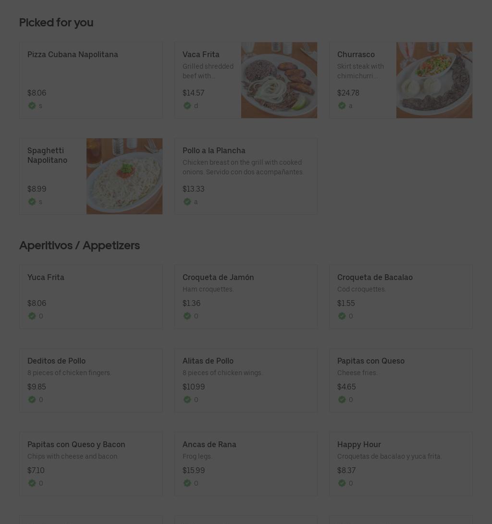The height and width of the screenshot is (524, 492).
Task: Choose Papitas con Queso y Bacon
Action: pyautogui.click(x=91, y=464)
